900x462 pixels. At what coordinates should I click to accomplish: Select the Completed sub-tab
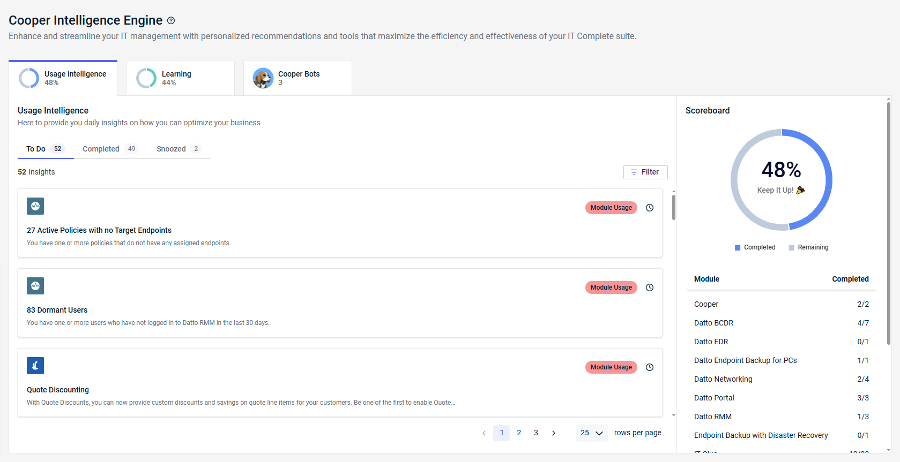point(110,149)
